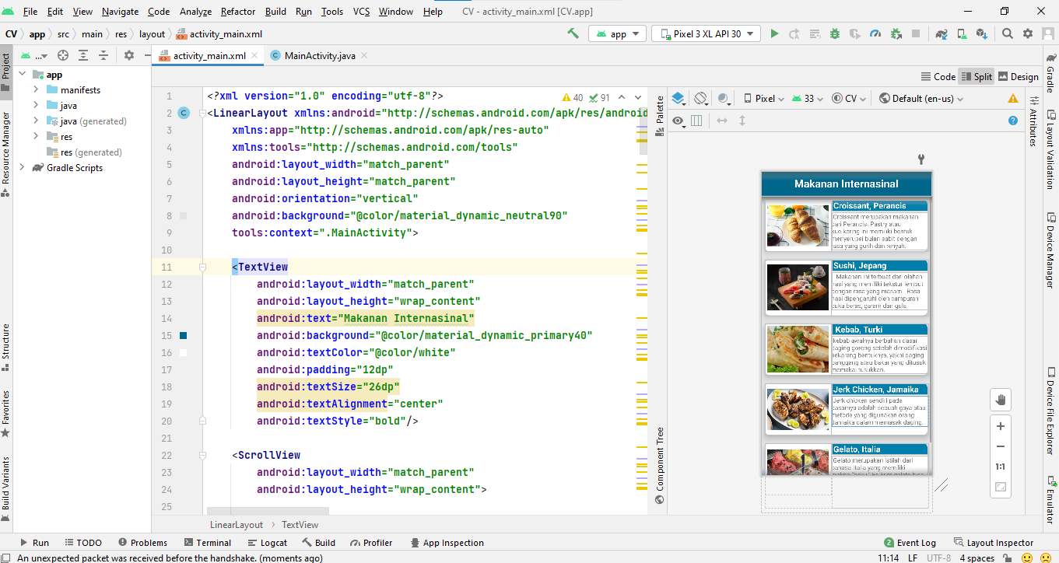Select the Pan hand tool in preview
The image size is (1059, 563).
[x=1001, y=400]
